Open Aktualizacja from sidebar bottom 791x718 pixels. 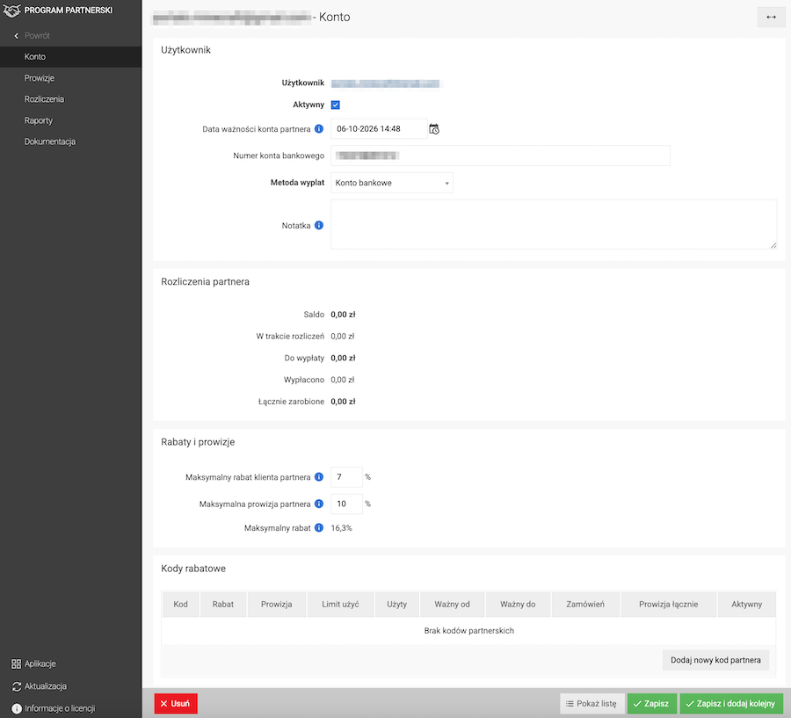[46, 686]
